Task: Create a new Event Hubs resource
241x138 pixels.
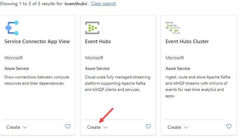Action: (94, 127)
